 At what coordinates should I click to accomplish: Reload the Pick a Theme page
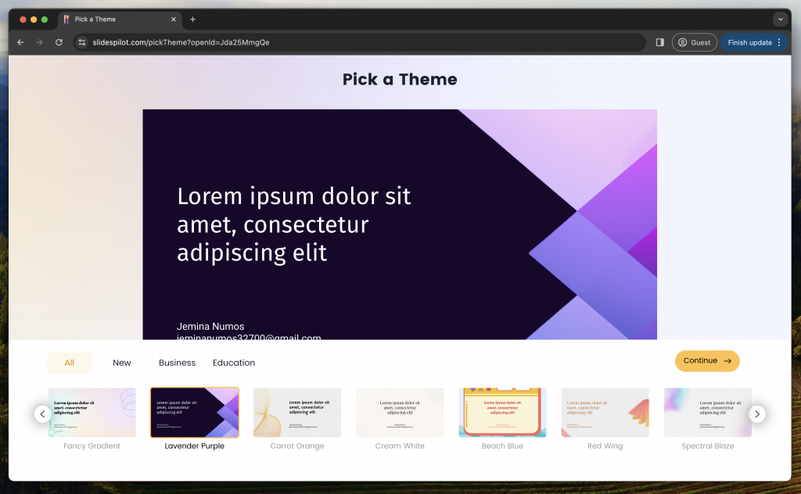coord(59,42)
